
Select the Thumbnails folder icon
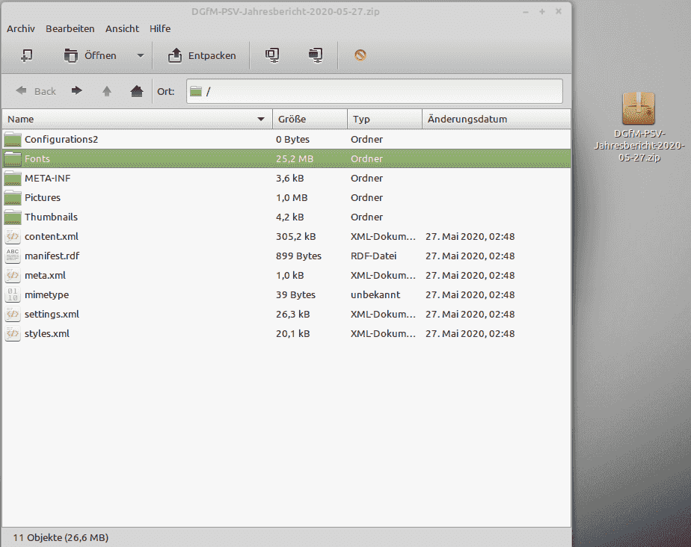[x=13, y=217]
